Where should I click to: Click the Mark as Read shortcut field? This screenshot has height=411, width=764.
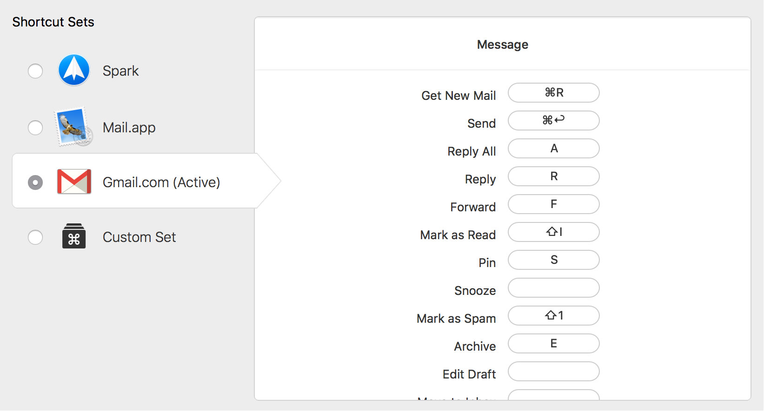pyautogui.click(x=554, y=232)
